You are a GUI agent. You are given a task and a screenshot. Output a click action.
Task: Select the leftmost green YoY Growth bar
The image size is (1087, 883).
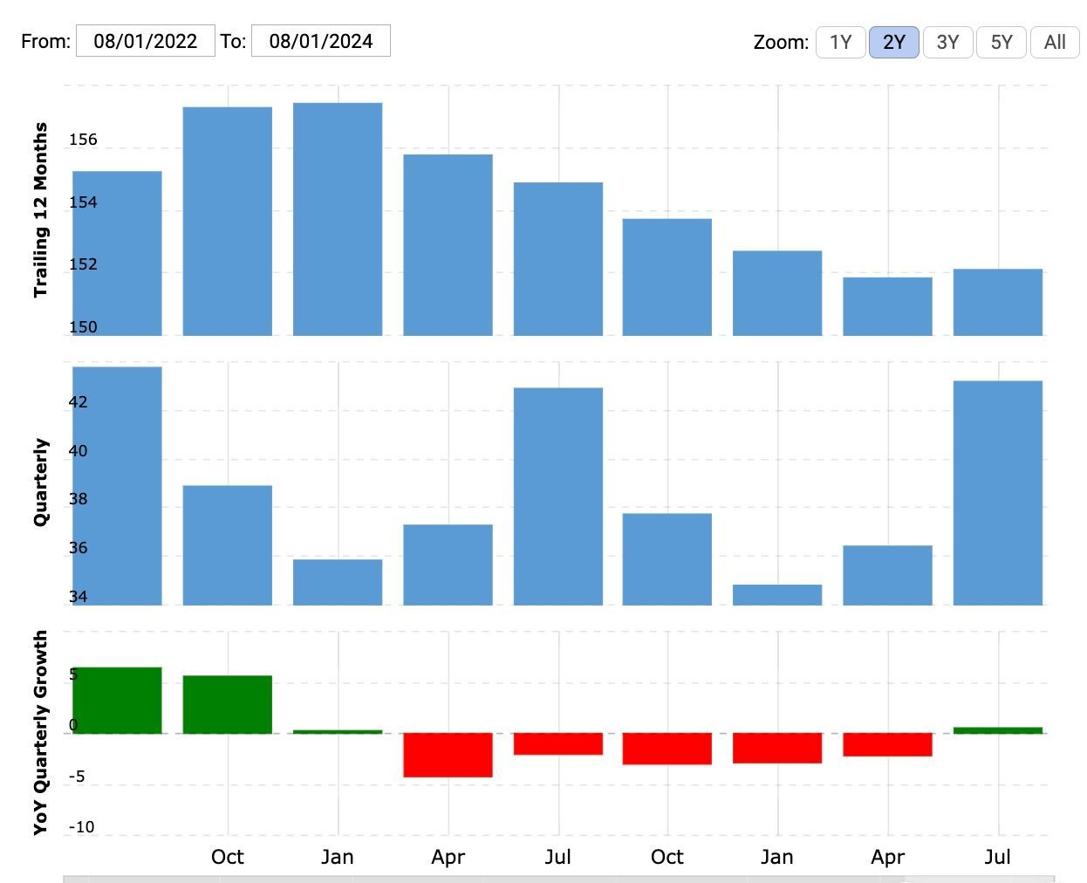click(x=117, y=700)
